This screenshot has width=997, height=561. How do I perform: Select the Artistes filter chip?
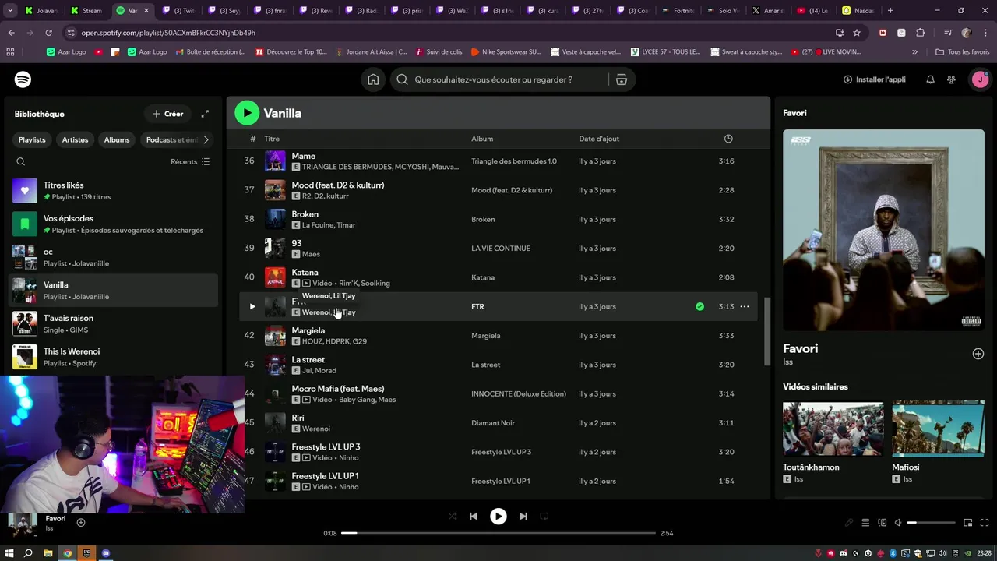76,139
